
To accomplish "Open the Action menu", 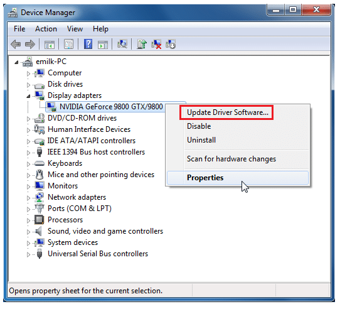I will point(46,29).
